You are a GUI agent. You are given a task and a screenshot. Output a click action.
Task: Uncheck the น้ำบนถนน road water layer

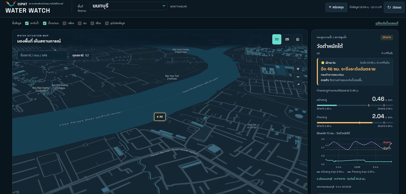point(45,23)
